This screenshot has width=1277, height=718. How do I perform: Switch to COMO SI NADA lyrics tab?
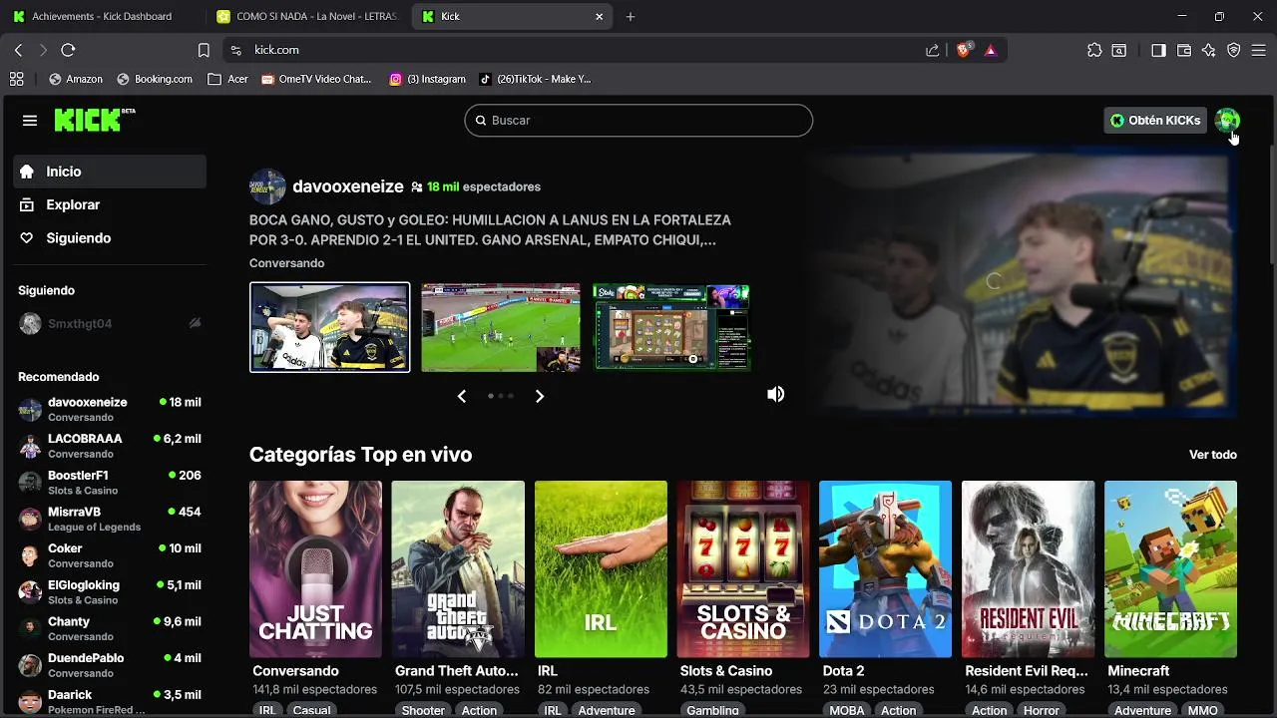point(306,16)
